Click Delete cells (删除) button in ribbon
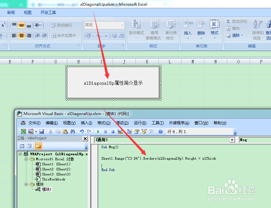Viewport: 271px width, 208px height. tap(201, 29)
